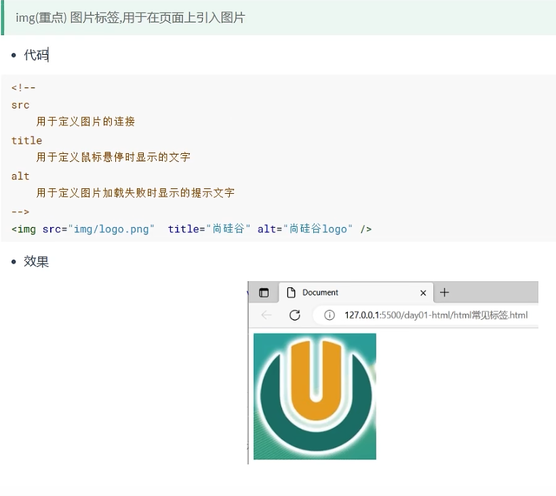Click the tab actions icon in browser
556x496 pixels.
264,293
